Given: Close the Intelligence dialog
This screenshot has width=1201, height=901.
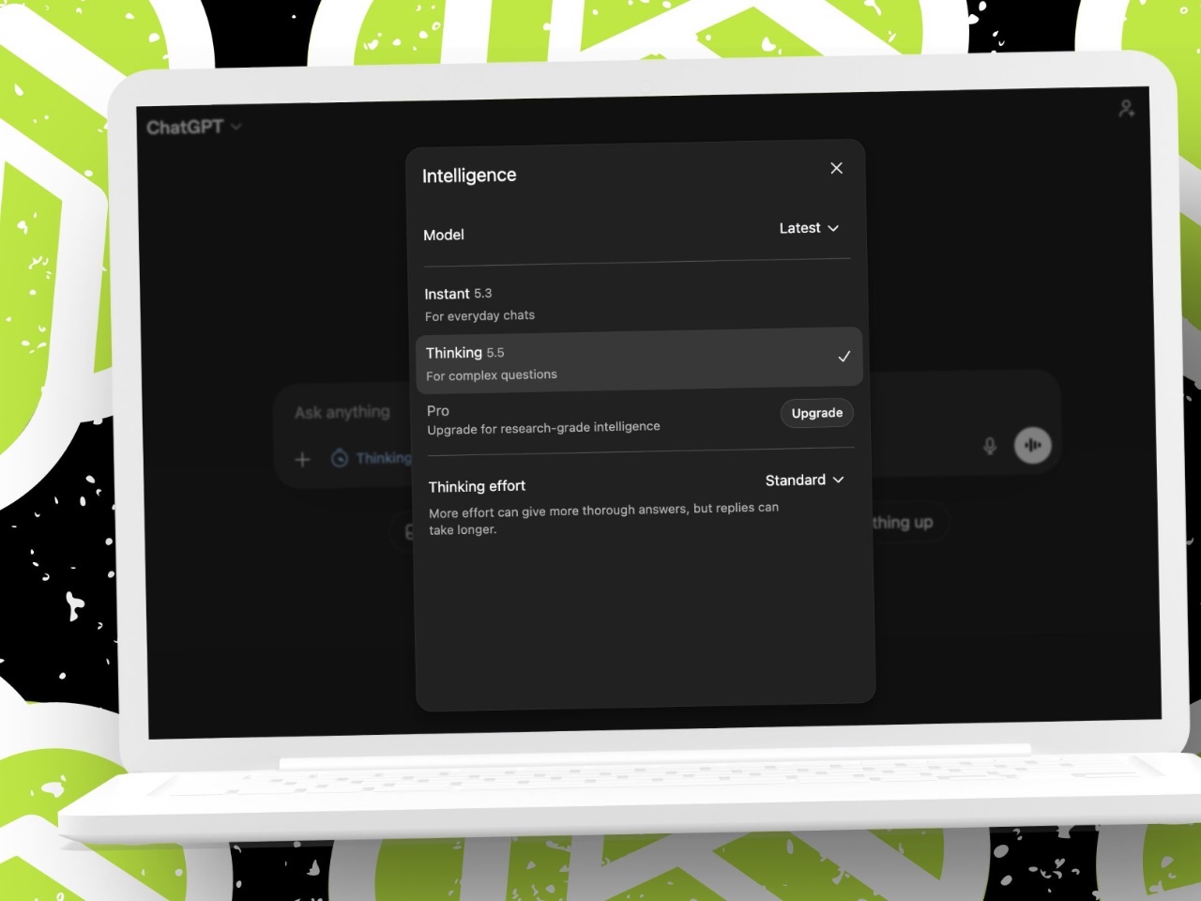Looking at the screenshot, I should pos(836,168).
